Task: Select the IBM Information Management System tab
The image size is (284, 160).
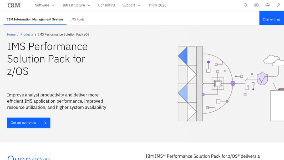Action: pos(35,19)
